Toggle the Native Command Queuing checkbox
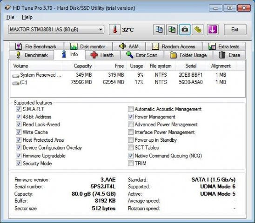Image resolution: width=255 pixels, height=223 pixels. pos(131,156)
